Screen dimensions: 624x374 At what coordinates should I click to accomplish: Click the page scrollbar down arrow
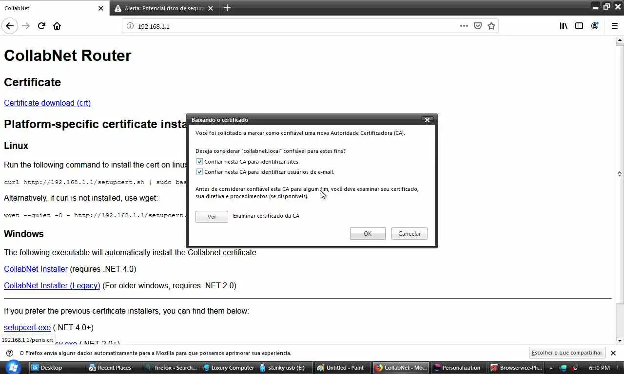(x=620, y=341)
